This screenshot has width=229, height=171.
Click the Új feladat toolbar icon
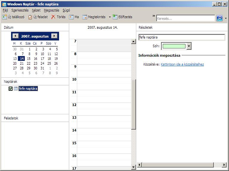(30, 17)
